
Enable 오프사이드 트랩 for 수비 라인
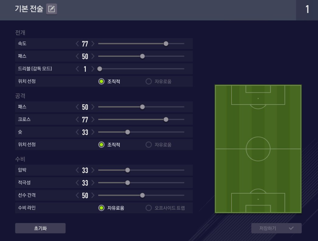click(x=149, y=208)
